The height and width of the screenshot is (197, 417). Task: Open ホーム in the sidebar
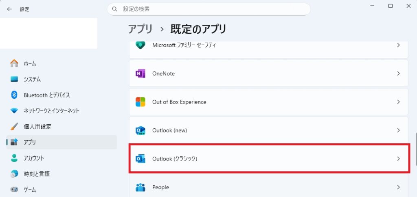[30, 63]
